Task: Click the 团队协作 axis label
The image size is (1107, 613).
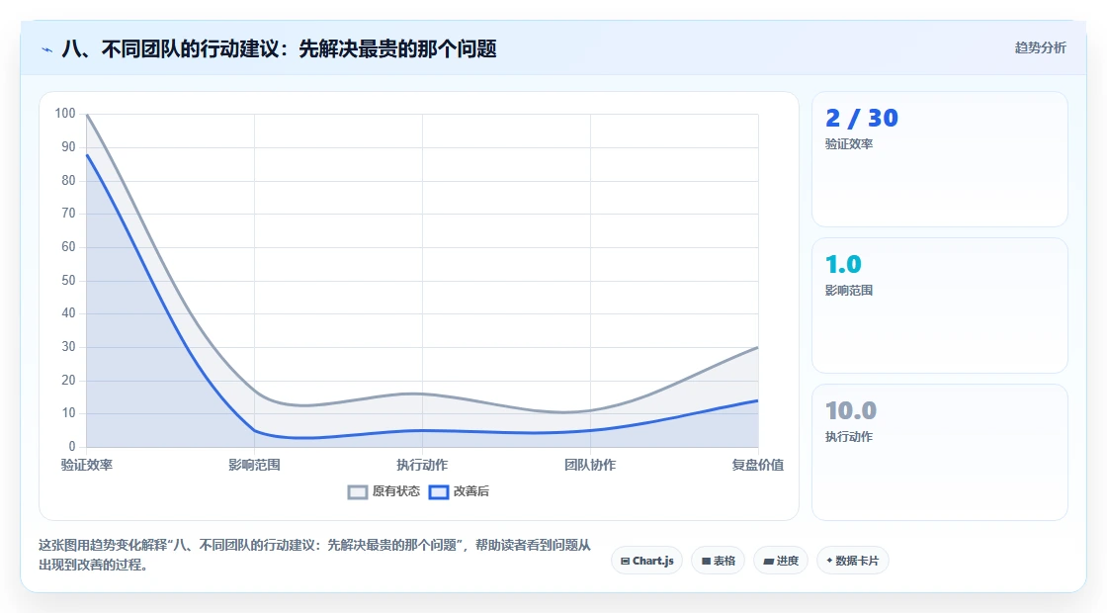Action: coord(590,465)
